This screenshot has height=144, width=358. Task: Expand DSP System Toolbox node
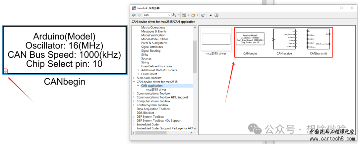(x=134, y=117)
